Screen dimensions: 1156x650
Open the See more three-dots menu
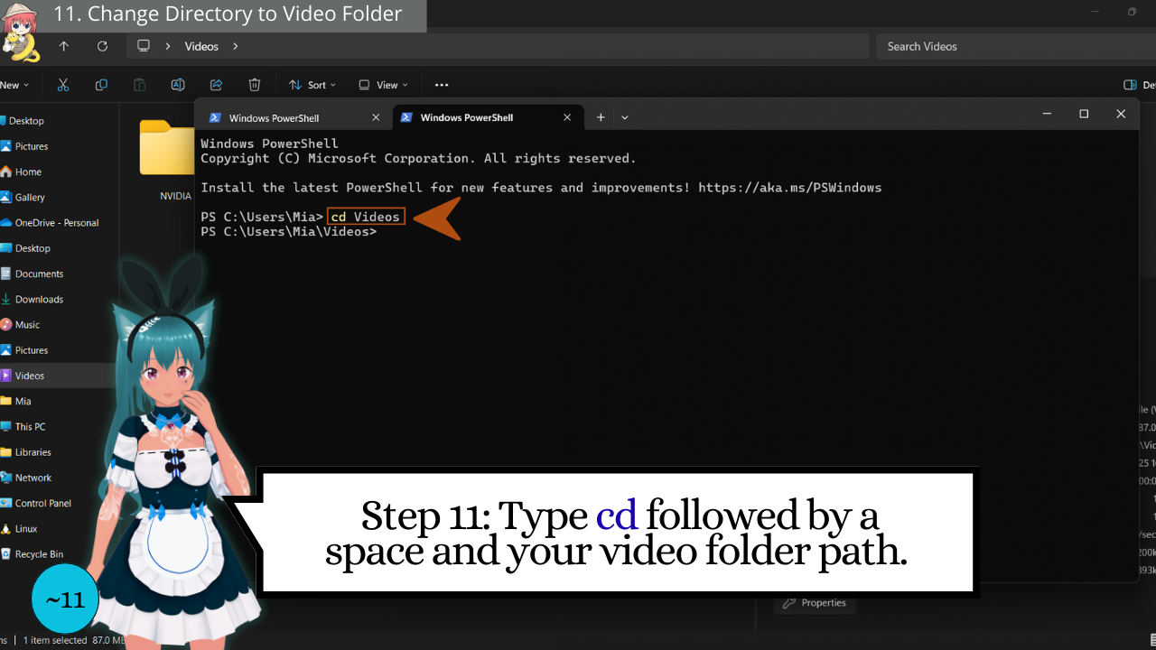442,85
